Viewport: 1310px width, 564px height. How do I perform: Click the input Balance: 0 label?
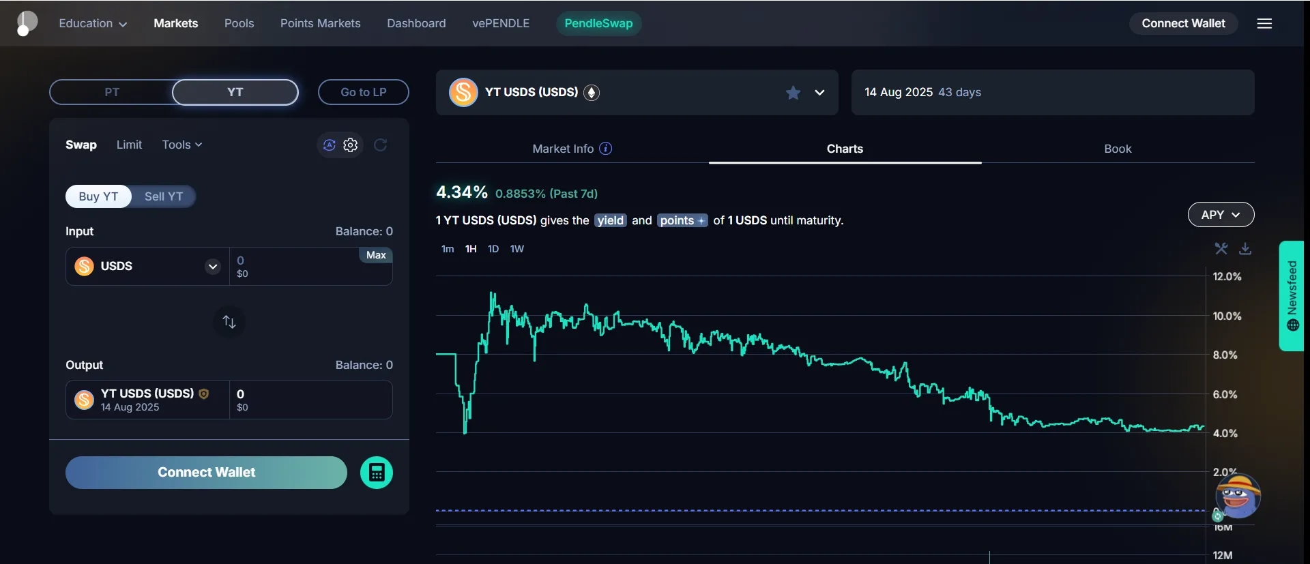point(364,231)
